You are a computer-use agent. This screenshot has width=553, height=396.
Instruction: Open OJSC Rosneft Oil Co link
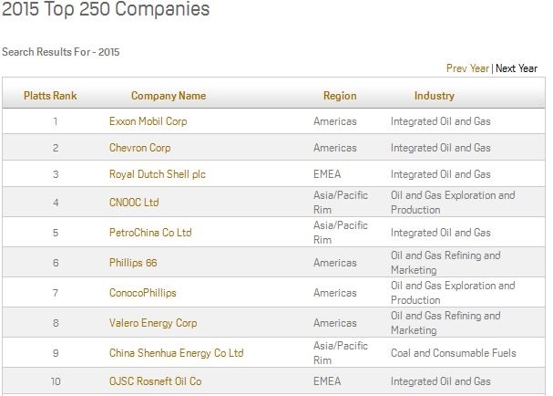coord(155,381)
